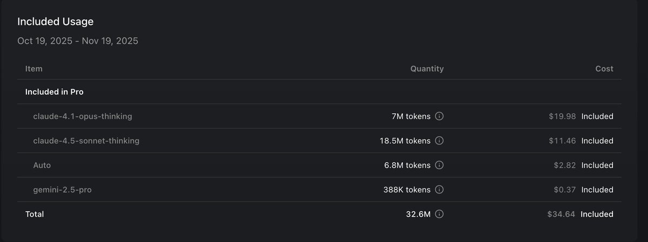Viewport: 648px width, 242px height.
Task: Click the $34.64 total cost value
Action: pos(561,214)
